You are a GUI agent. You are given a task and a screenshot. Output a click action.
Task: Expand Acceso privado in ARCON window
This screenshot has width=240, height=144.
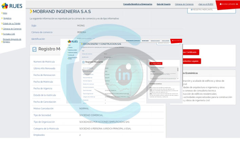click(176, 41)
